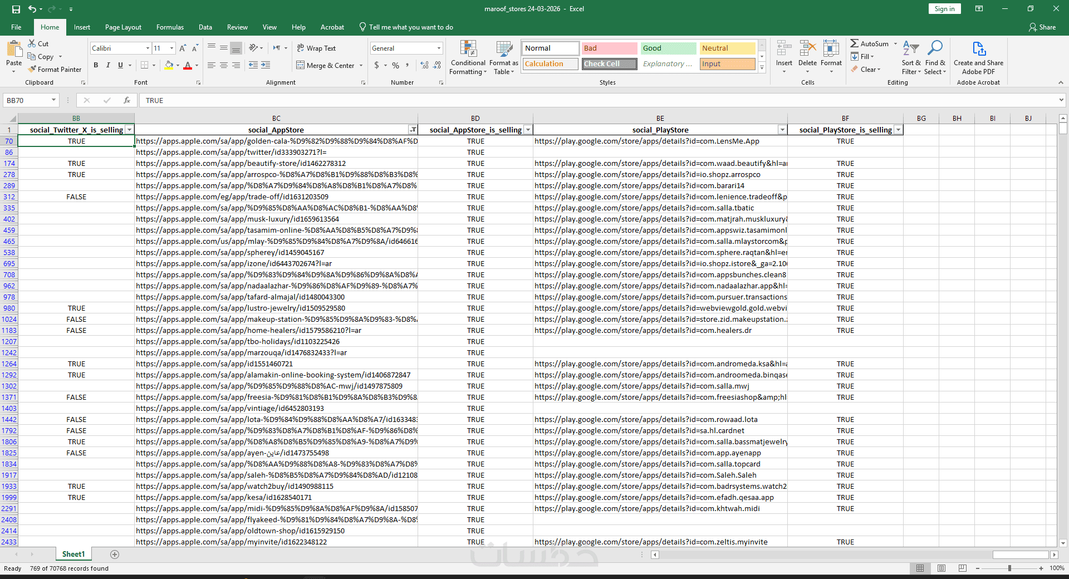The width and height of the screenshot is (1069, 579).
Task: Go to the Formulas tab
Action: [x=170, y=27]
